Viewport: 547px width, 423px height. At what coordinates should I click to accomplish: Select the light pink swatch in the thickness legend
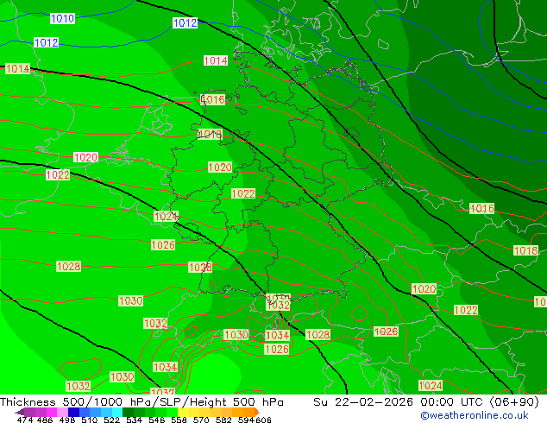click(x=62, y=412)
